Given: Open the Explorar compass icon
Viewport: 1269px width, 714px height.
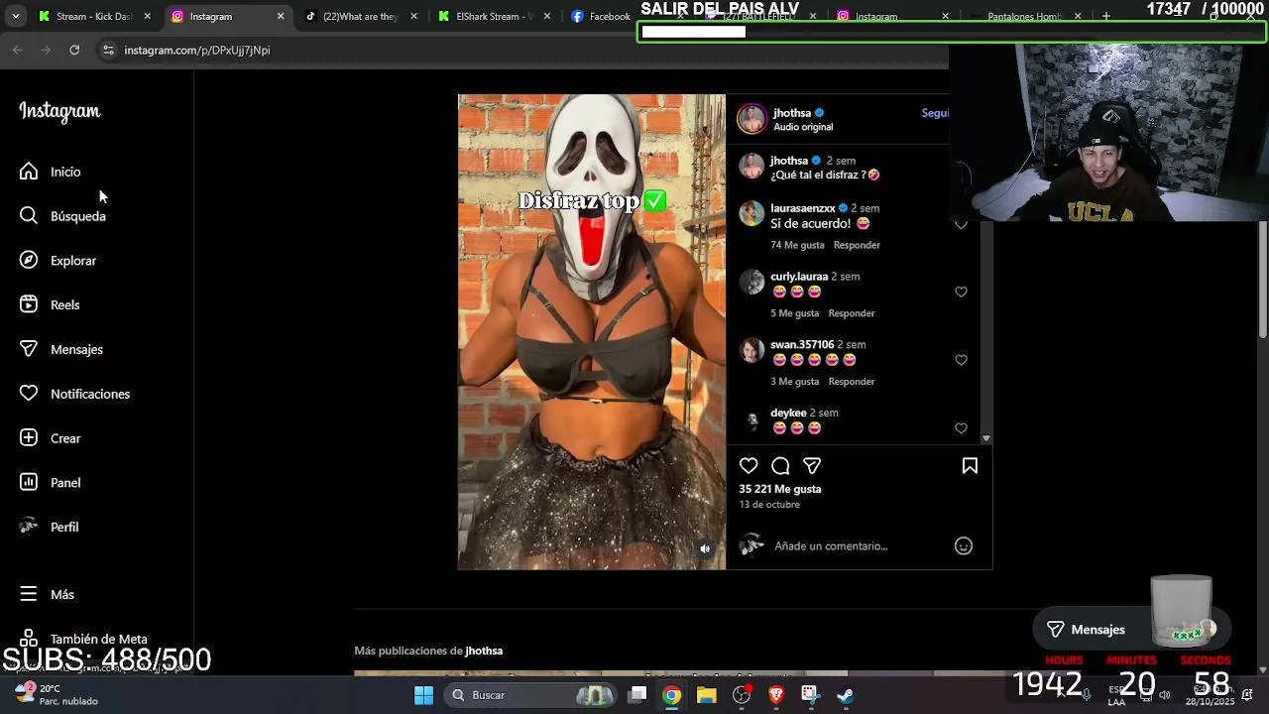Looking at the screenshot, I should [29, 260].
